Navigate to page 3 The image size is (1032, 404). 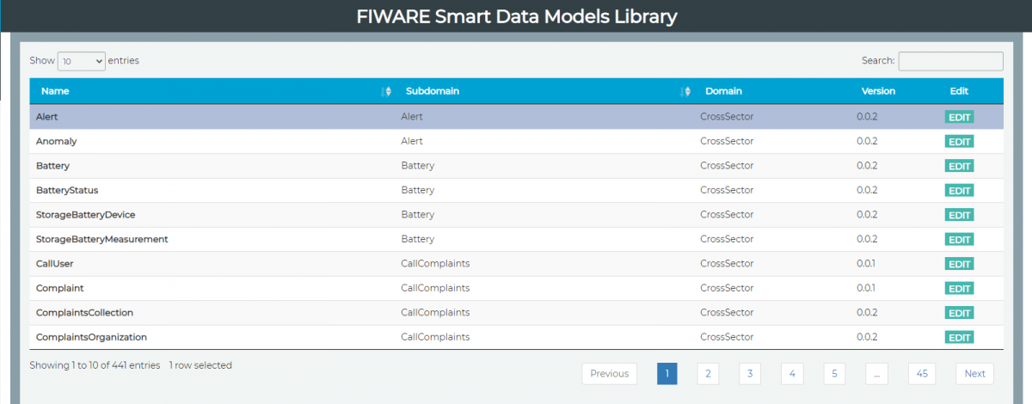point(749,374)
